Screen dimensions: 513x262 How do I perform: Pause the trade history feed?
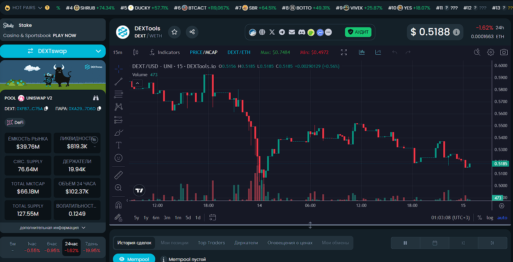coord(405,243)
